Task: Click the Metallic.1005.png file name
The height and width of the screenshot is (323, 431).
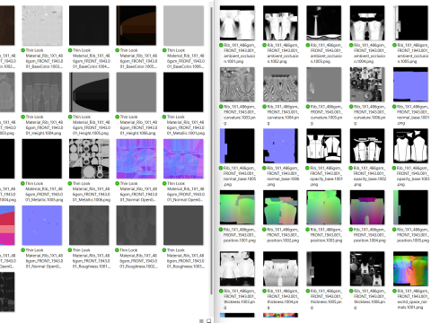Action: [x=44, y=191]
